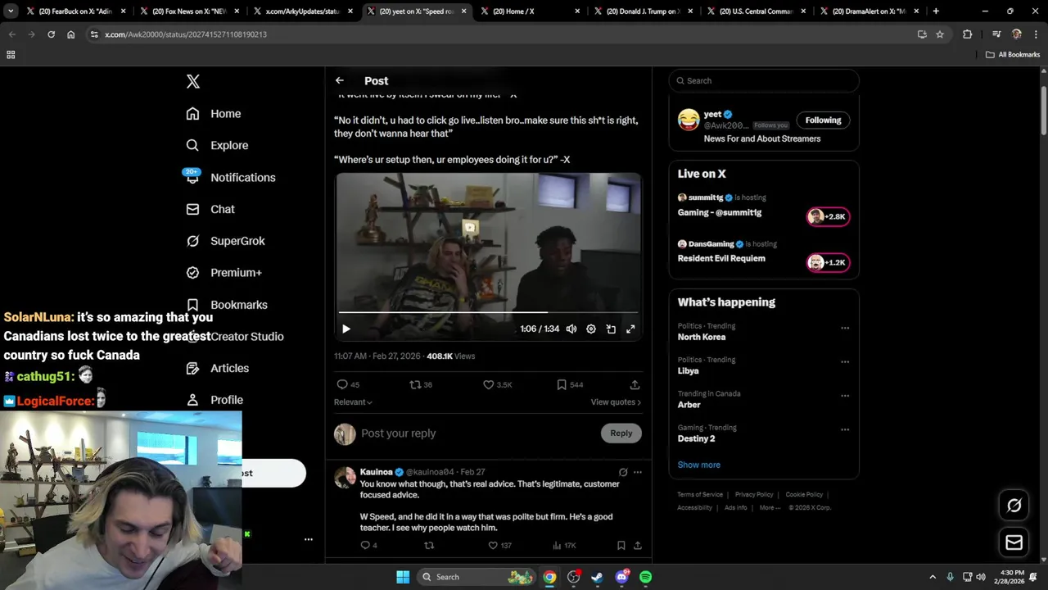The image size is (1048, 590).
Task: Open more options on Kauinoa's reply
Action: pos(638,472)
